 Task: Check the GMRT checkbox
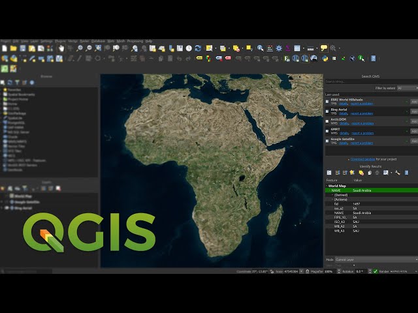click(327, 131)
